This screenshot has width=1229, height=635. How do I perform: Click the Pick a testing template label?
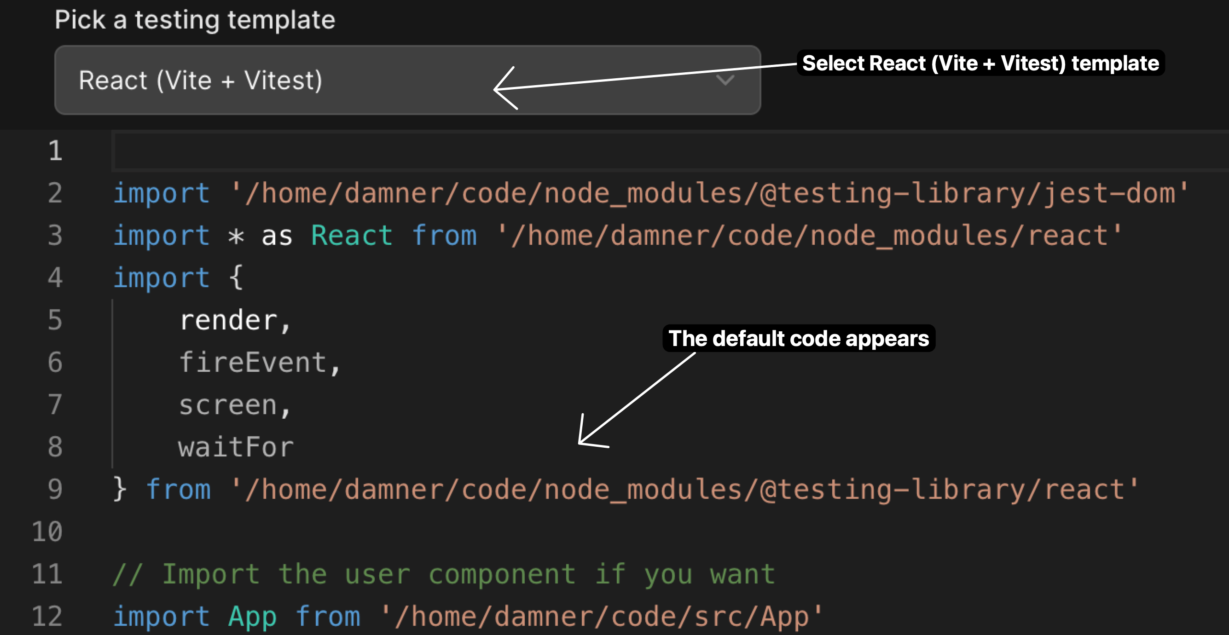pos(195,20)
